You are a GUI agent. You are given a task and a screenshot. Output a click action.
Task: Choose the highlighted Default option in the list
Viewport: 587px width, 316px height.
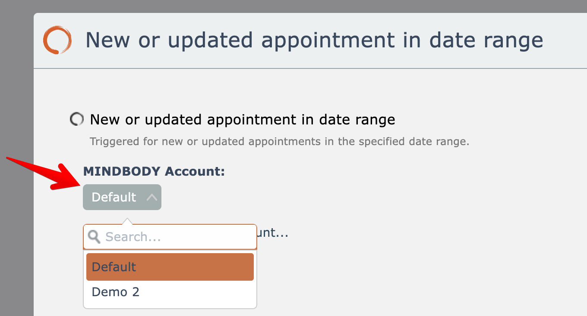click(x=170, y=267)
